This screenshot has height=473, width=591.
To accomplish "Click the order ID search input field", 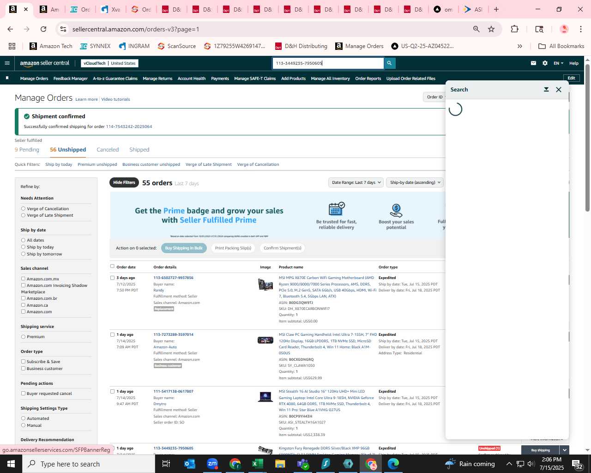I will pyautogui.click(x=328, y=63).
